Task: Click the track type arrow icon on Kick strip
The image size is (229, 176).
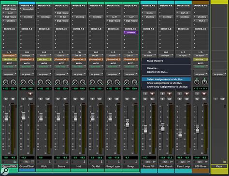Action: coord(50,162)
